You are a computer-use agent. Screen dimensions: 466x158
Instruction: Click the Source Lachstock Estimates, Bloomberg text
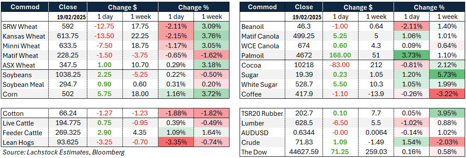click(63, 152)
